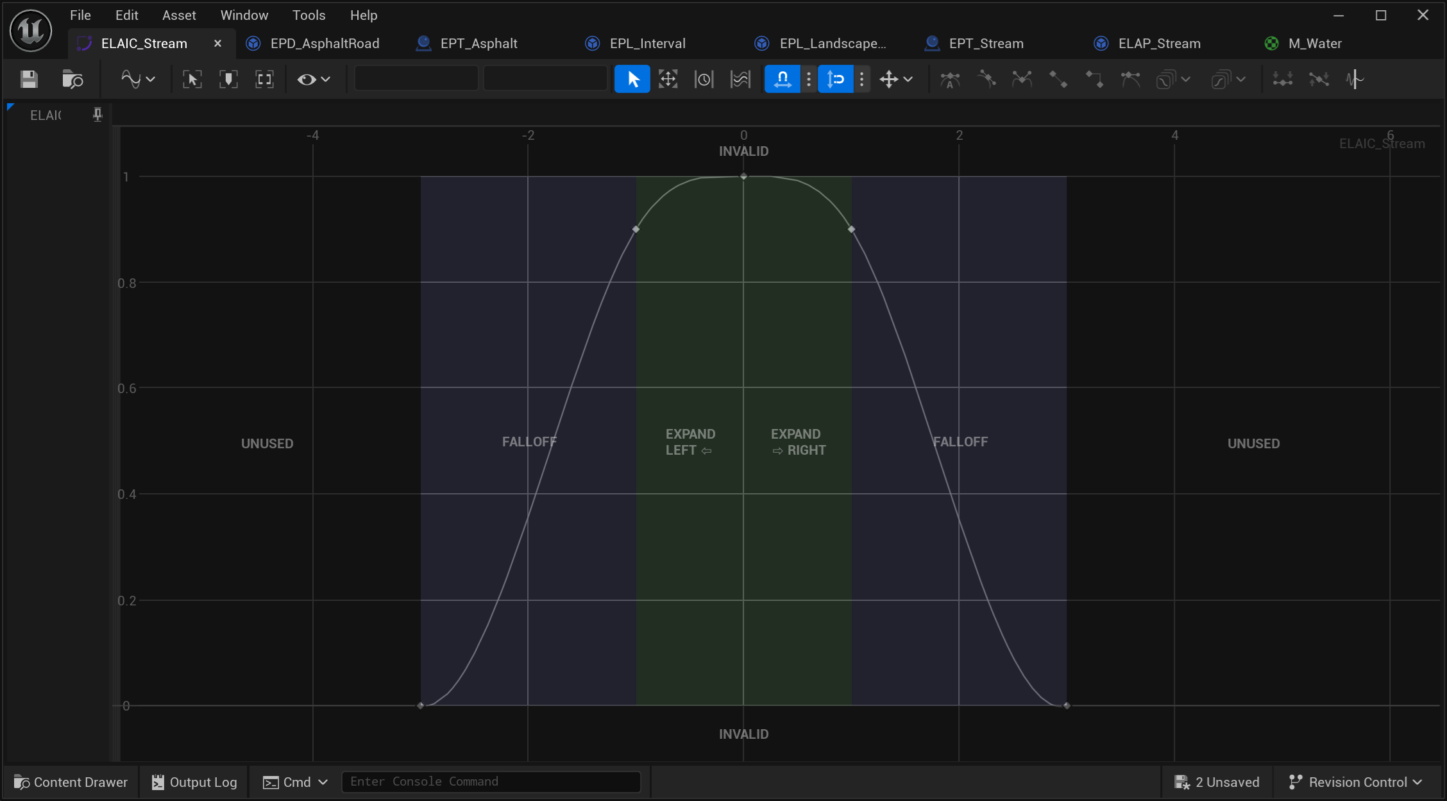Viewport: 1447px width, 801px height.
Task: Select the Multi-select curves tool icon
Action: 740,80
